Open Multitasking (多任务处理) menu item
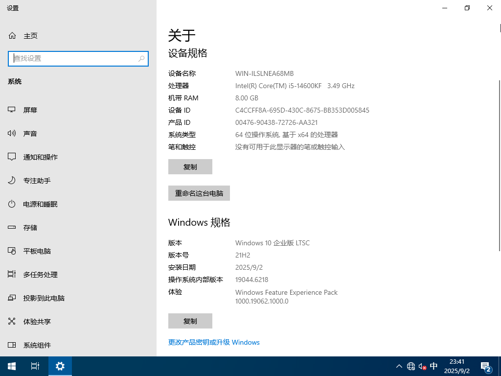Viewport: 501px width, 376px height. click(x=40, y=275)
